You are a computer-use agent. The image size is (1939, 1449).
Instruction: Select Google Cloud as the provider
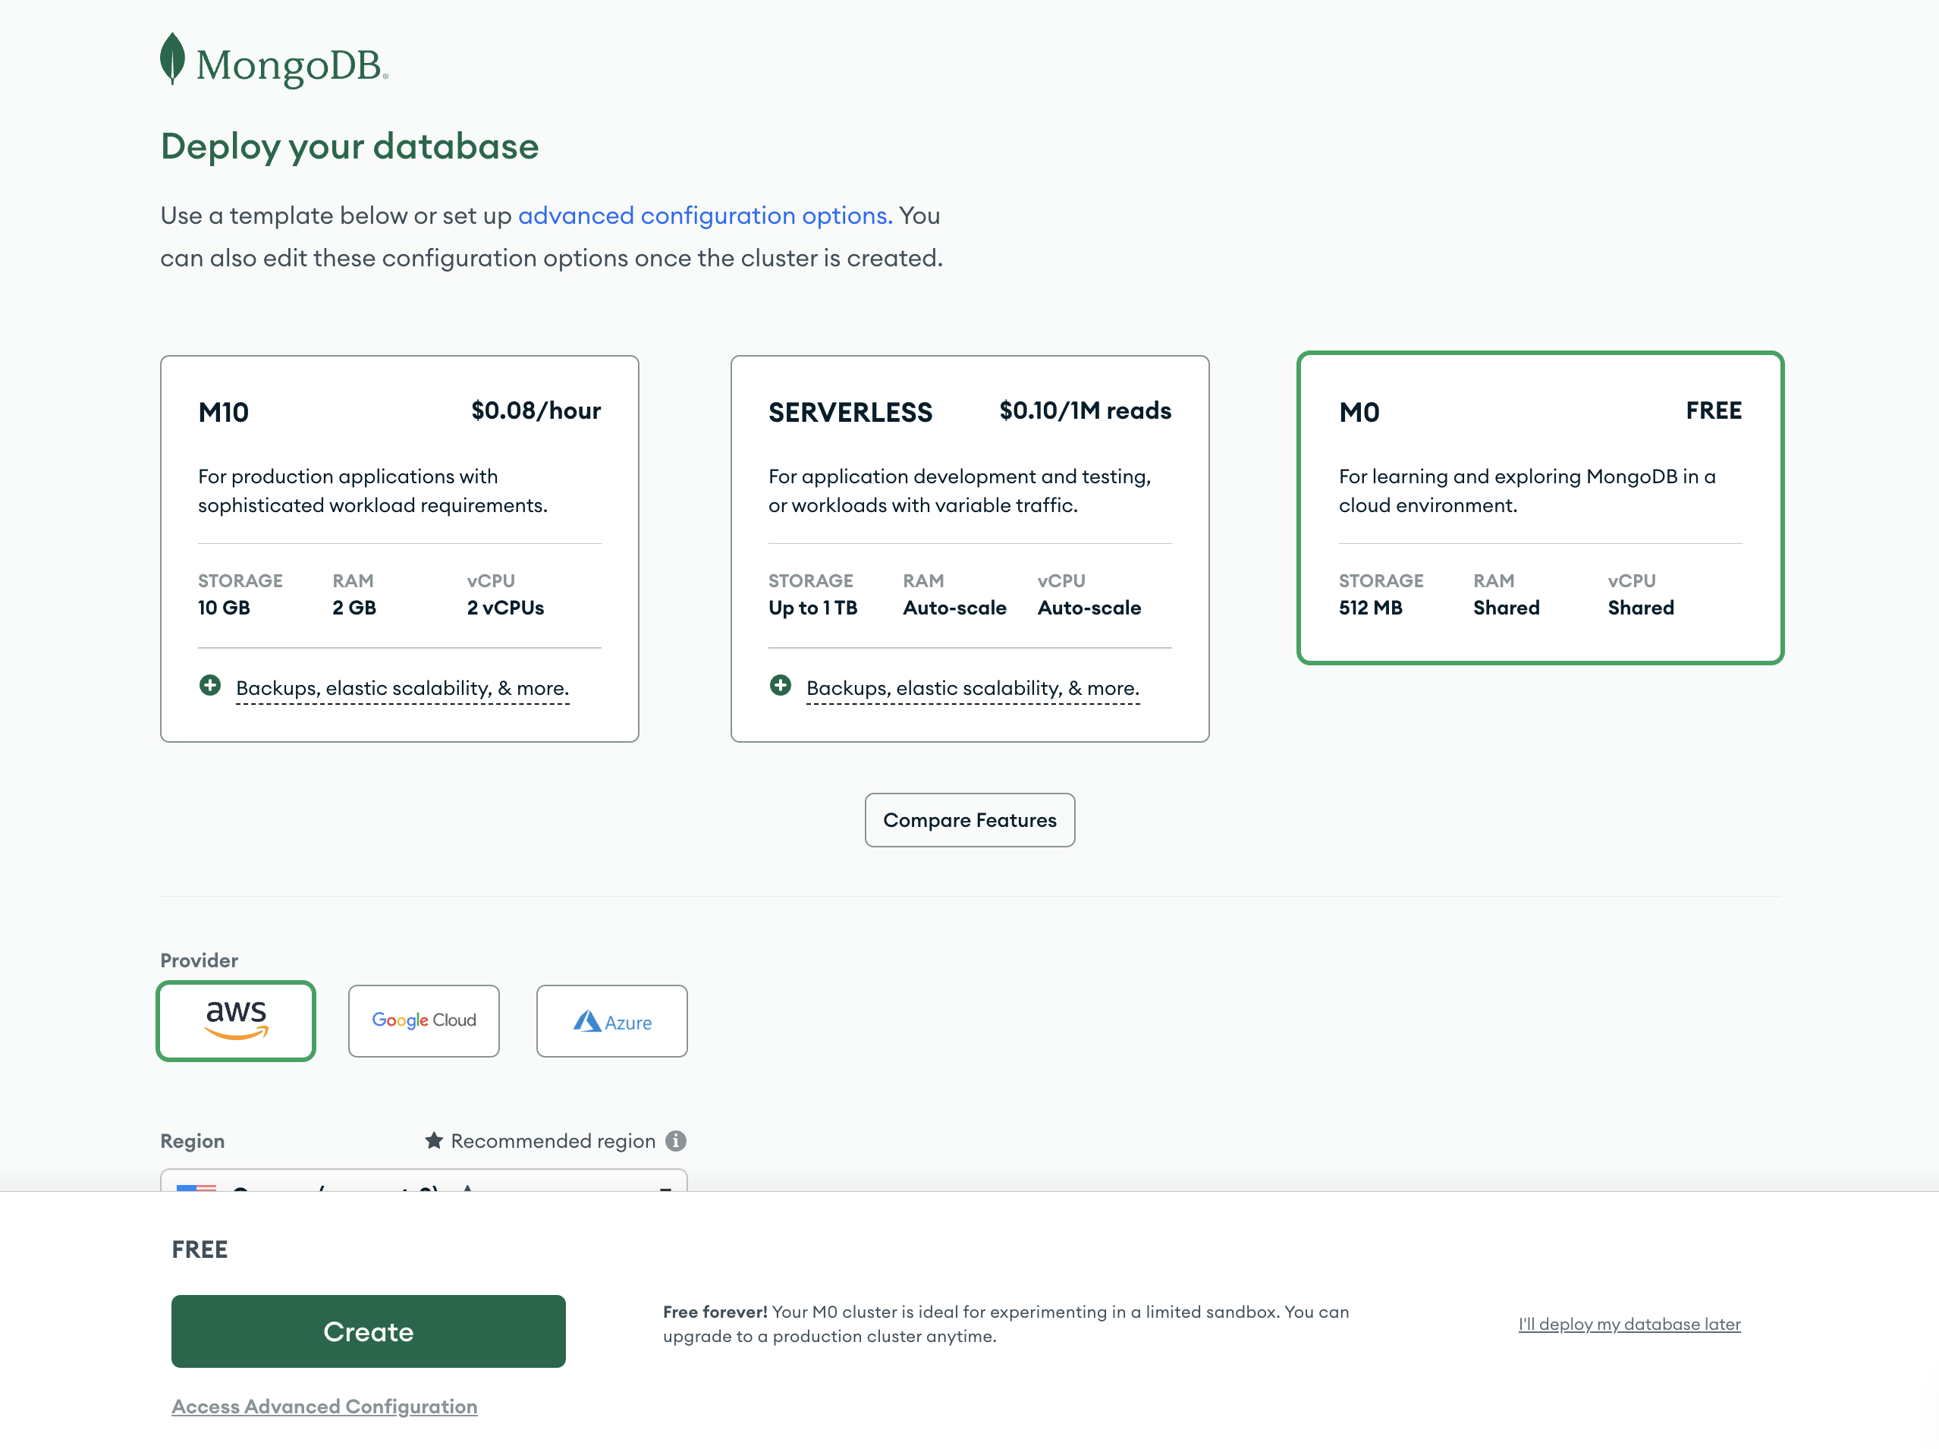pos(423,1020)
